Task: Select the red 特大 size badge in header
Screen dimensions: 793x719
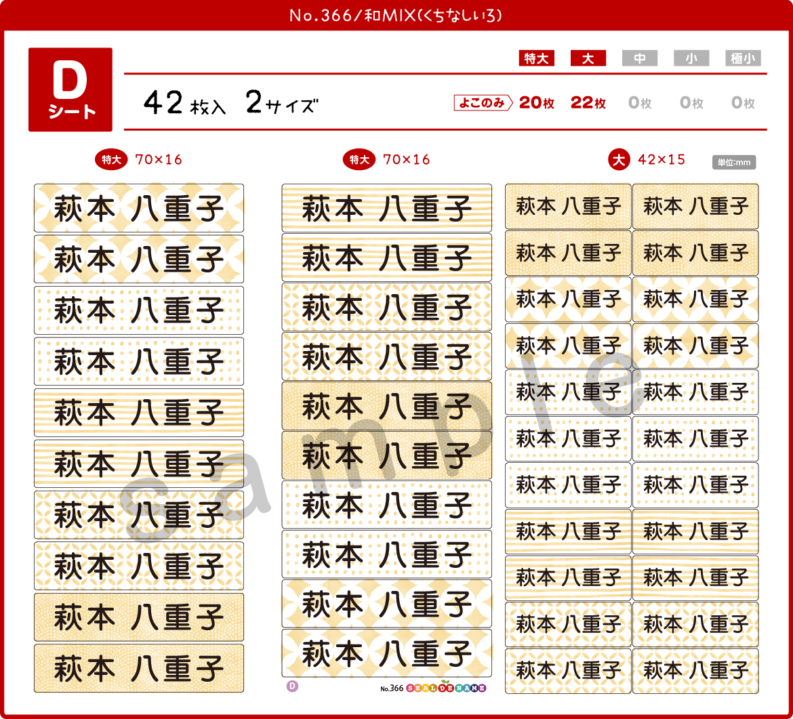Action: tap(537, 58)
